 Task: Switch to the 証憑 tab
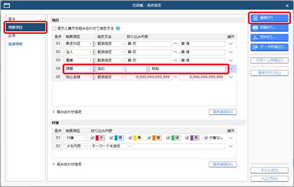[12, 36]
